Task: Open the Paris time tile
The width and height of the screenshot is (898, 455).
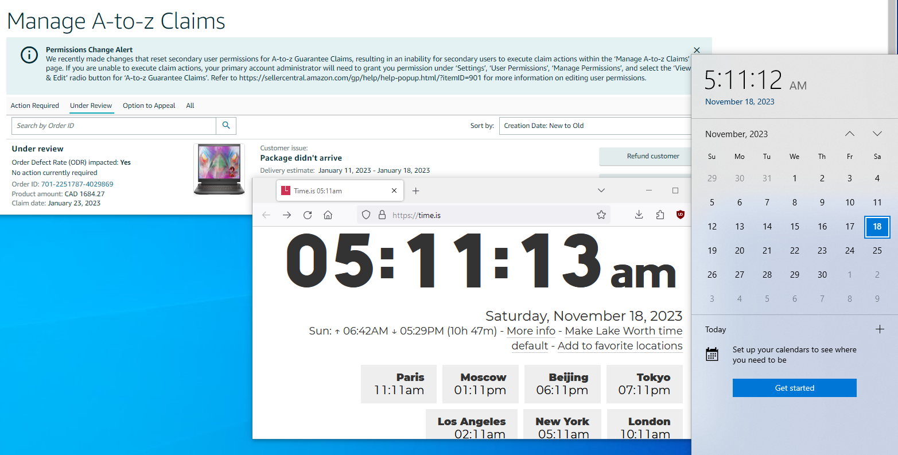Action: 399,384
